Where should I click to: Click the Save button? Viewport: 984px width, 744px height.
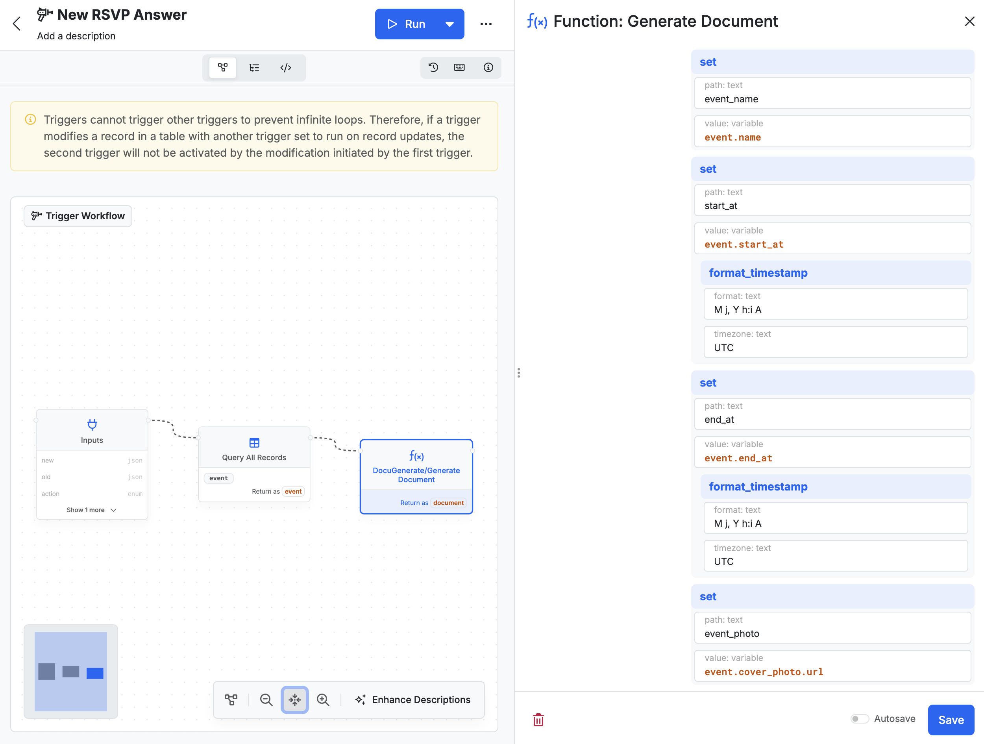tap(951, 720)
